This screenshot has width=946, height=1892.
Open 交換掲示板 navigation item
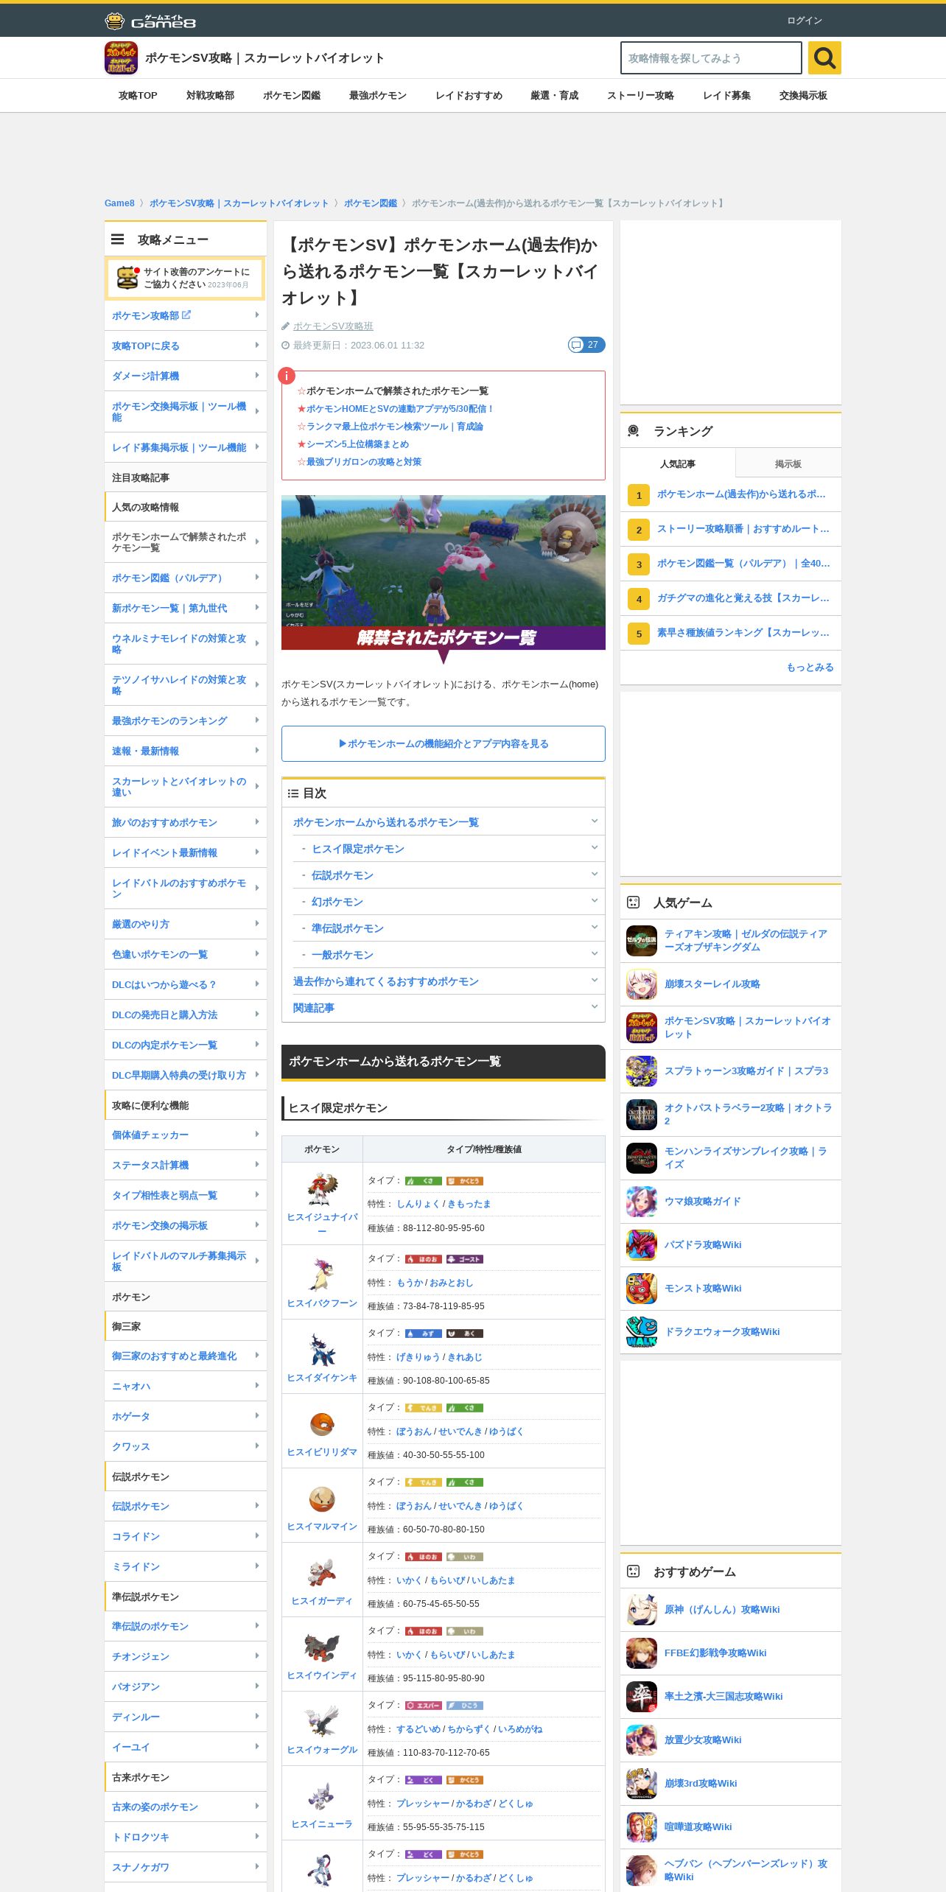(x=803, y=96)
